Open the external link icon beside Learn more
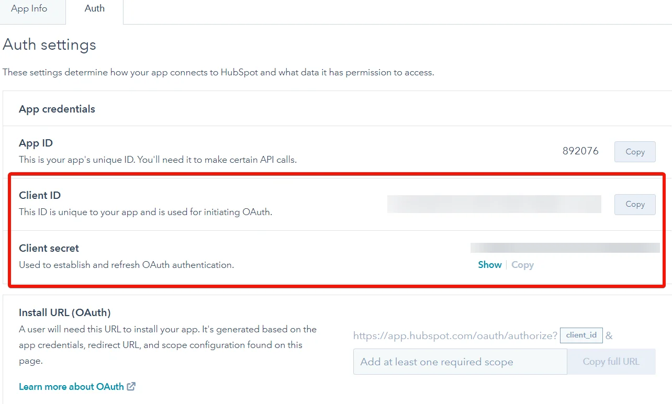The image size is (672, 404). pos(131,387)
